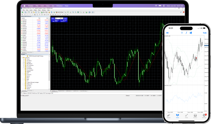Tap the indicators f icon on phone

point(186,33)
